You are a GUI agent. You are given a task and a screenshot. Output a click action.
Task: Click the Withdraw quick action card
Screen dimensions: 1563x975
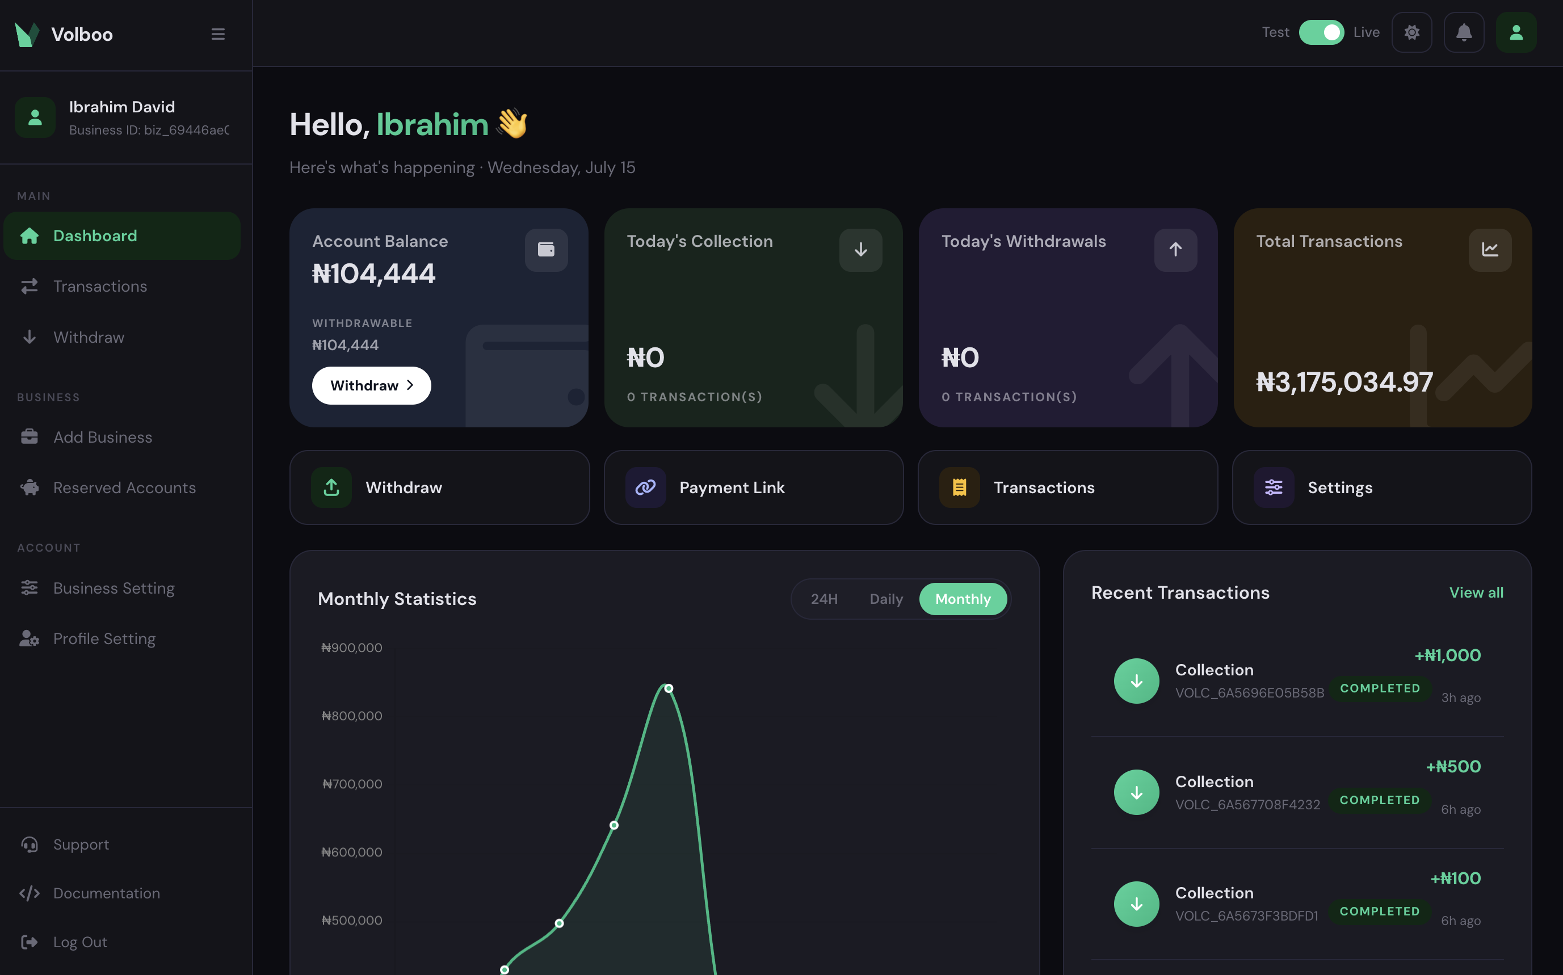(x=440, y=487)
